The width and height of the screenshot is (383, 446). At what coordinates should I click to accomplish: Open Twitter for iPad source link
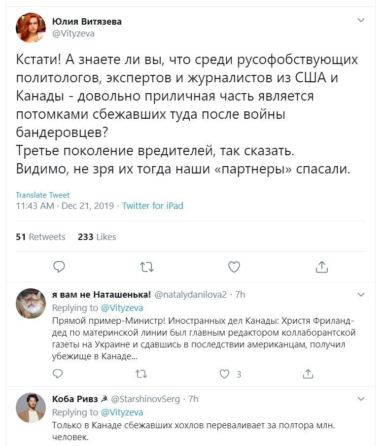point(153,206)
